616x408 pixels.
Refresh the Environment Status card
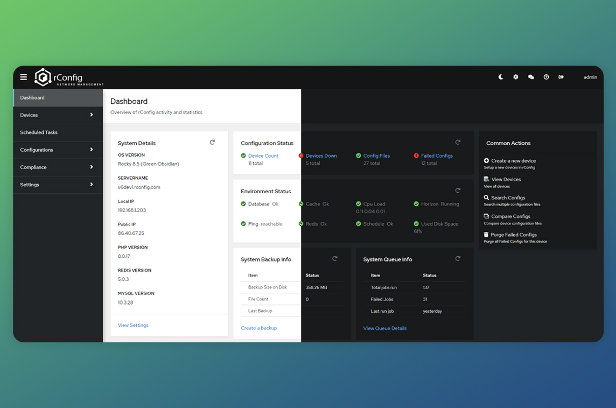point(458,191)
